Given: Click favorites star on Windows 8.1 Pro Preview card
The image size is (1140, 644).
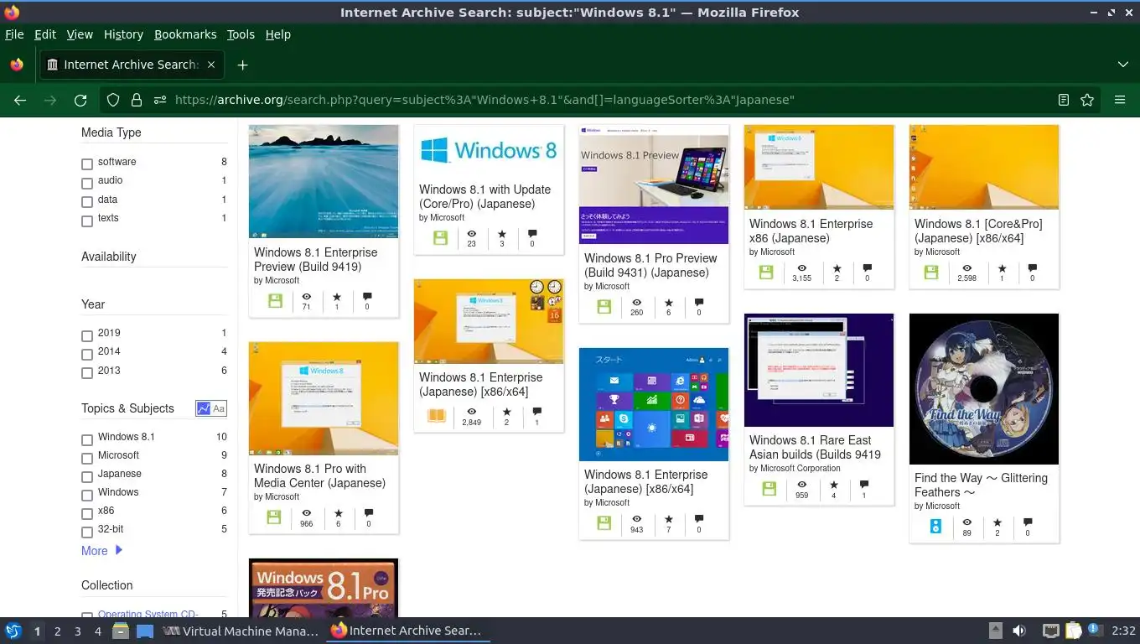Looking at the screenshot, I should (x=668, y=302).
